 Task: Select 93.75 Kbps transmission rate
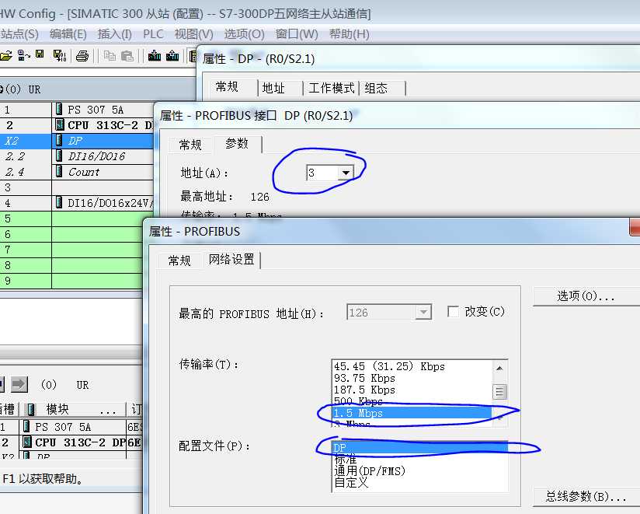pyautogui.click(x=412, y=378)
